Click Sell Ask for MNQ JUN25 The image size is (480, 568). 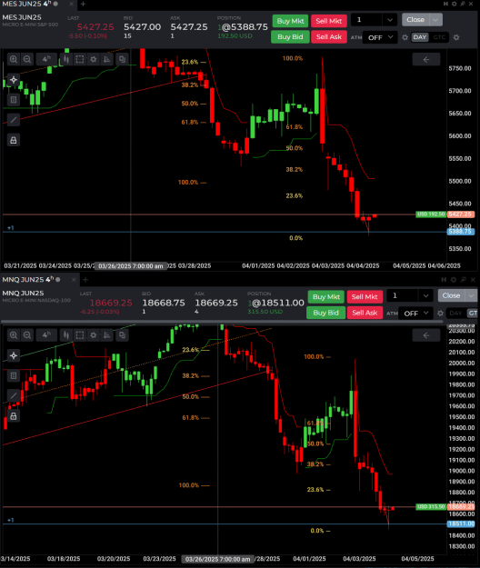[x=365, y=313]
